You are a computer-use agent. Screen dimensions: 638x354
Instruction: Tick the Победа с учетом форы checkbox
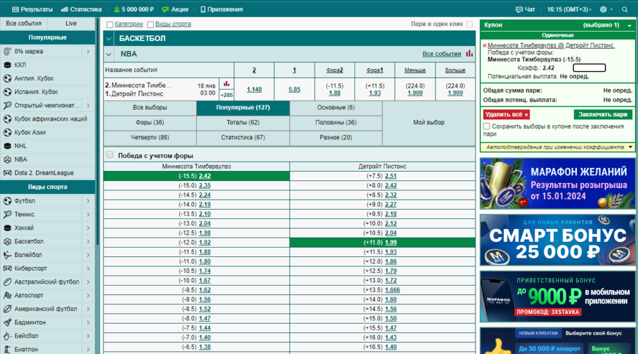110,154
